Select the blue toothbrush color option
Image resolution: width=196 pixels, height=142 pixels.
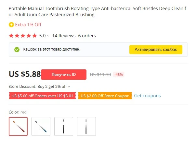point(41,126)
